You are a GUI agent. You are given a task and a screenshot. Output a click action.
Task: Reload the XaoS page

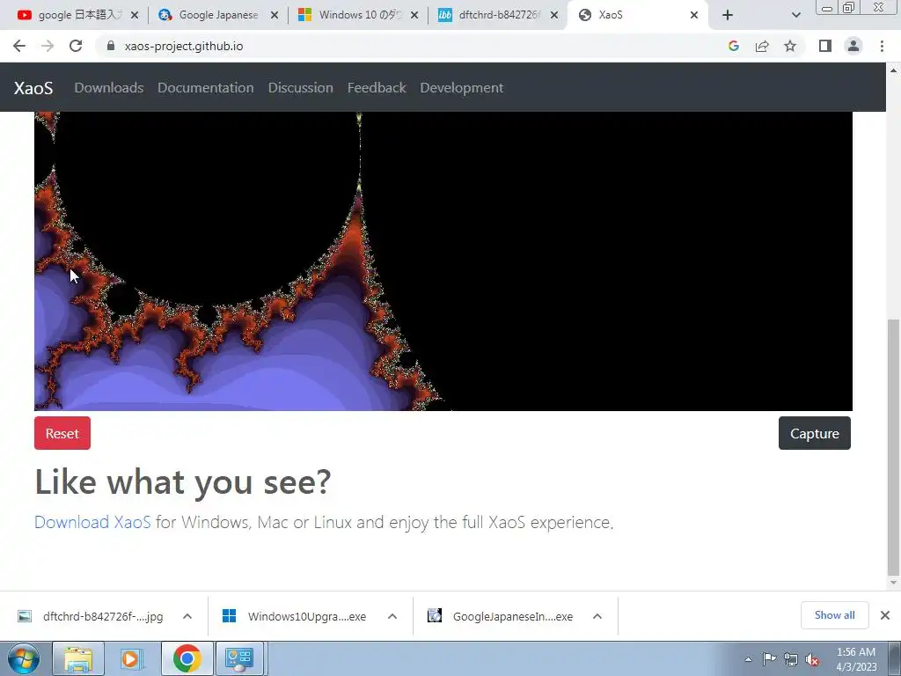coord(76,46)
